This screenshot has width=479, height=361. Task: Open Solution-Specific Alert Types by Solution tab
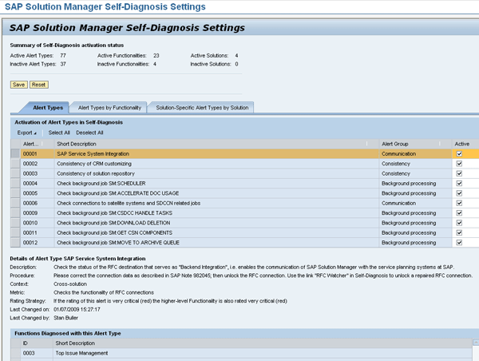click(x=202, y=107)
